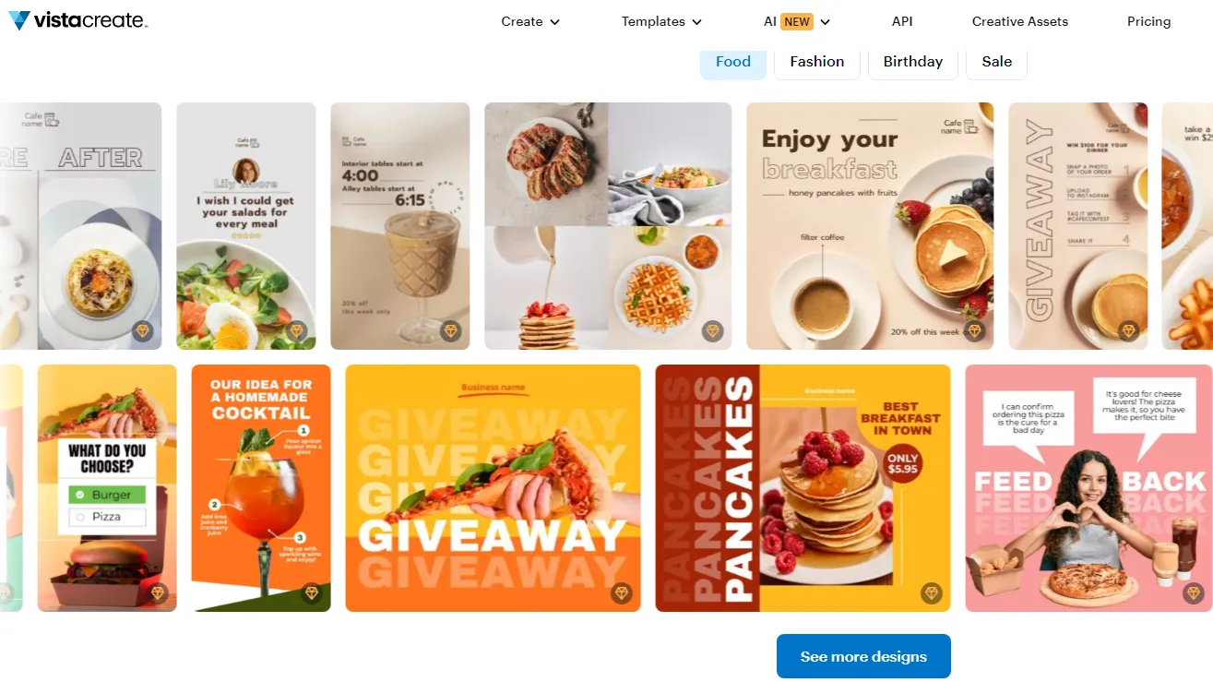1213x682 pixels.
Task: Go to Creative Assets in the navigation
Action: coord(1020,21)
